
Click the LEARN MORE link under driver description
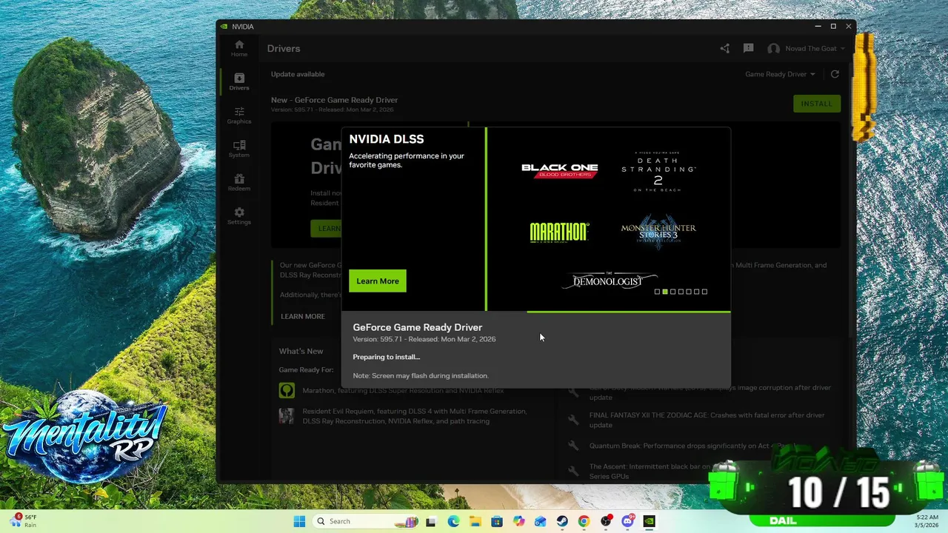point(302,316)
